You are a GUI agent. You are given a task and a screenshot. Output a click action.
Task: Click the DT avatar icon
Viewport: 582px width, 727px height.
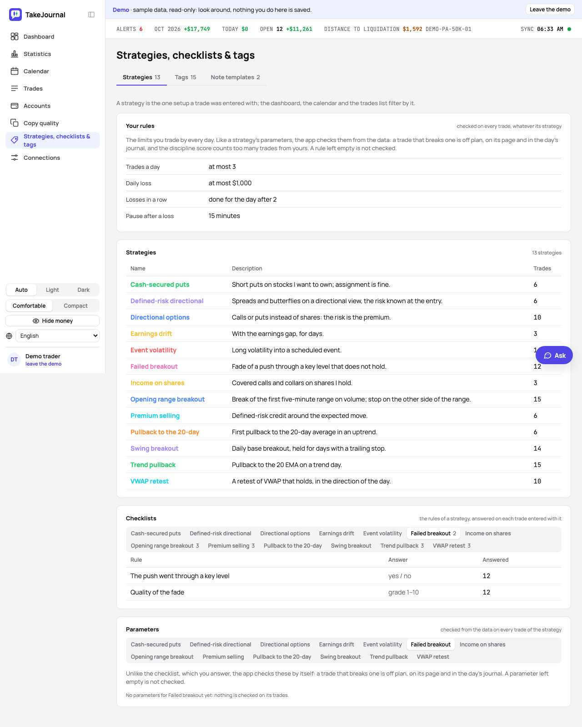(x=14, y=360)
